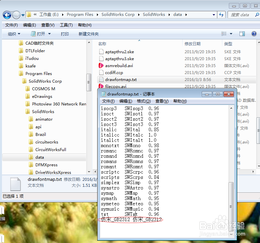
Task: Go back with the Explorer back arrow
Action: click(7, 15)
